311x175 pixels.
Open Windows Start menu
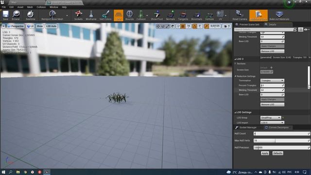3,172
